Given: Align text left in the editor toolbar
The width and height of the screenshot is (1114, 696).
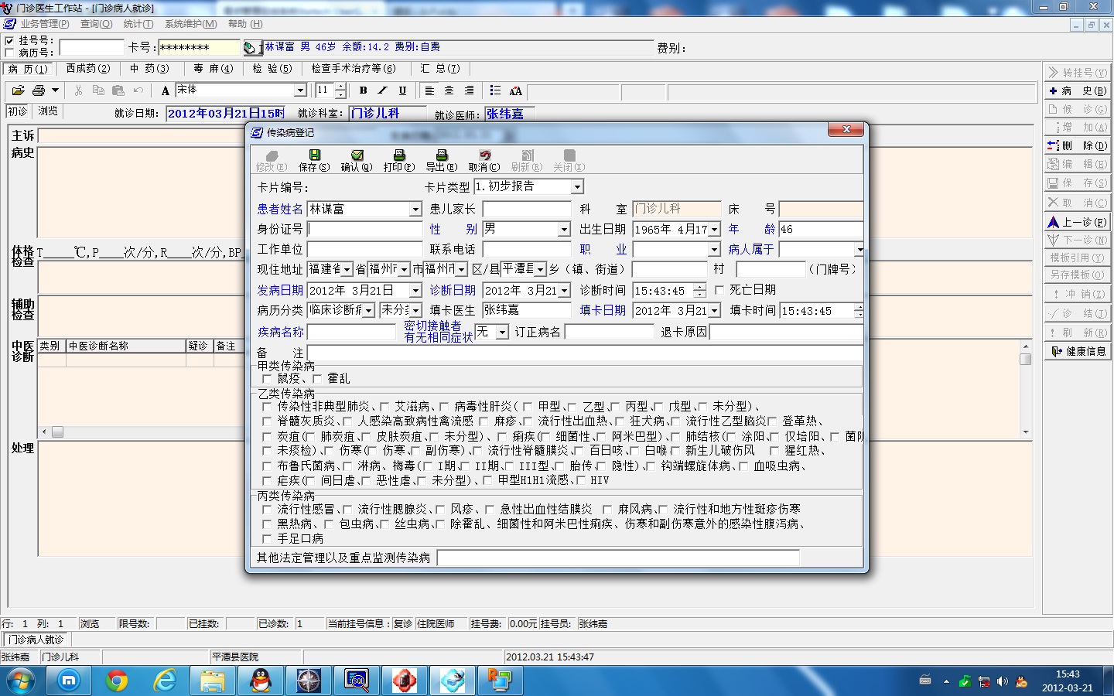Looking at the screenshot, I should [429, 90].
